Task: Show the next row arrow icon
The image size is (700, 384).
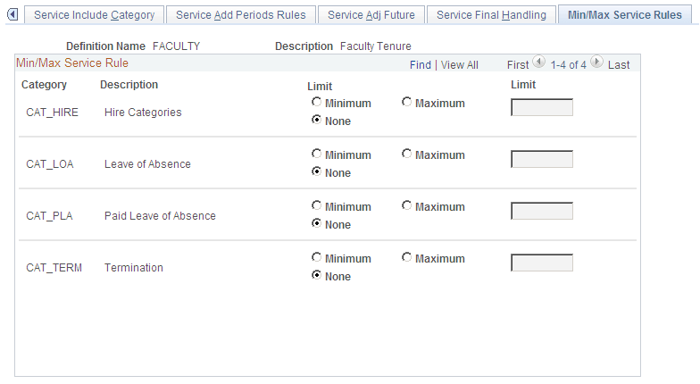Action: 596,62
